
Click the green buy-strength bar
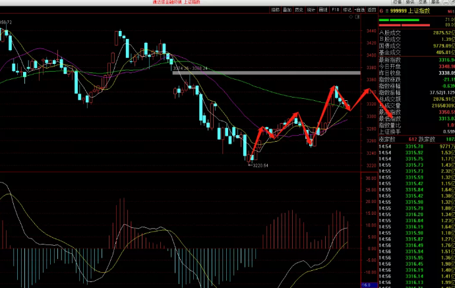399,20
